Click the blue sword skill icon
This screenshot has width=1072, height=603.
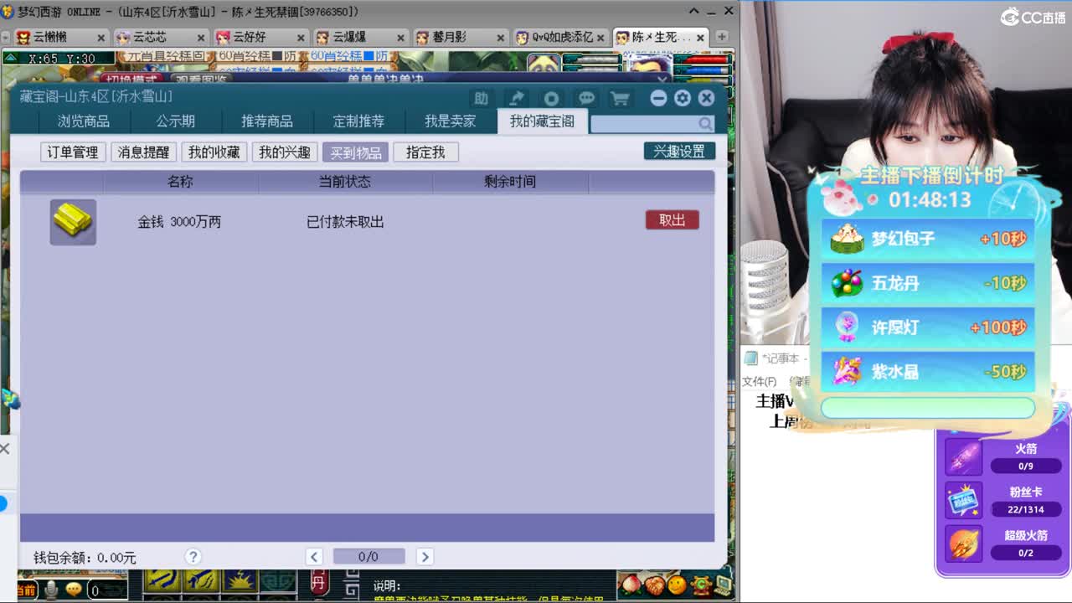coord(163,581)
